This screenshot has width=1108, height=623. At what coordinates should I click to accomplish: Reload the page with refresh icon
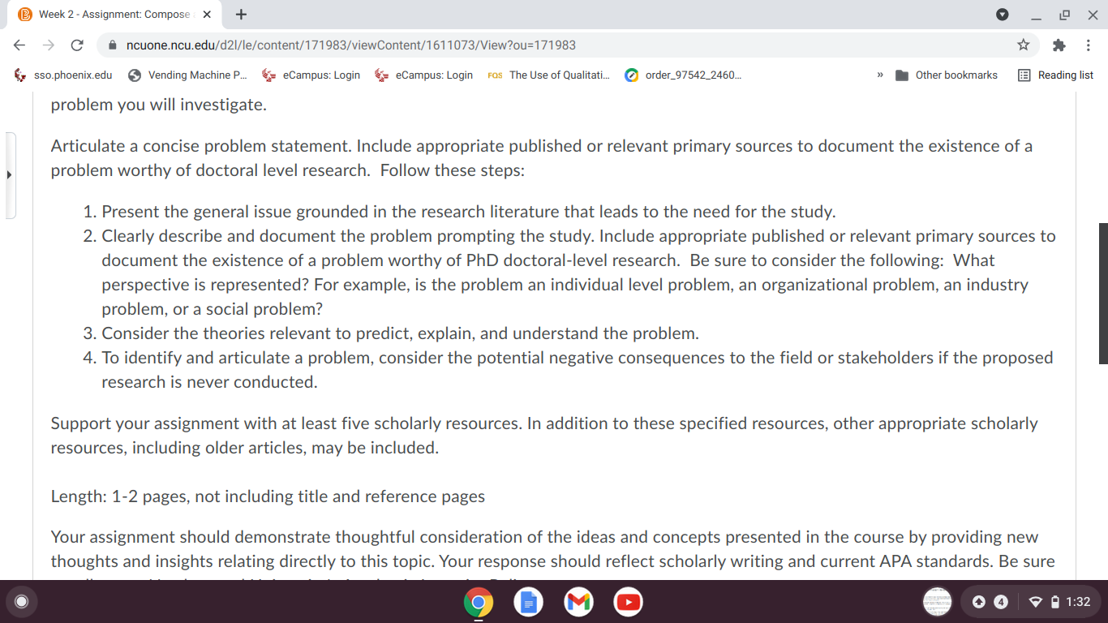[x=77, y=45]
